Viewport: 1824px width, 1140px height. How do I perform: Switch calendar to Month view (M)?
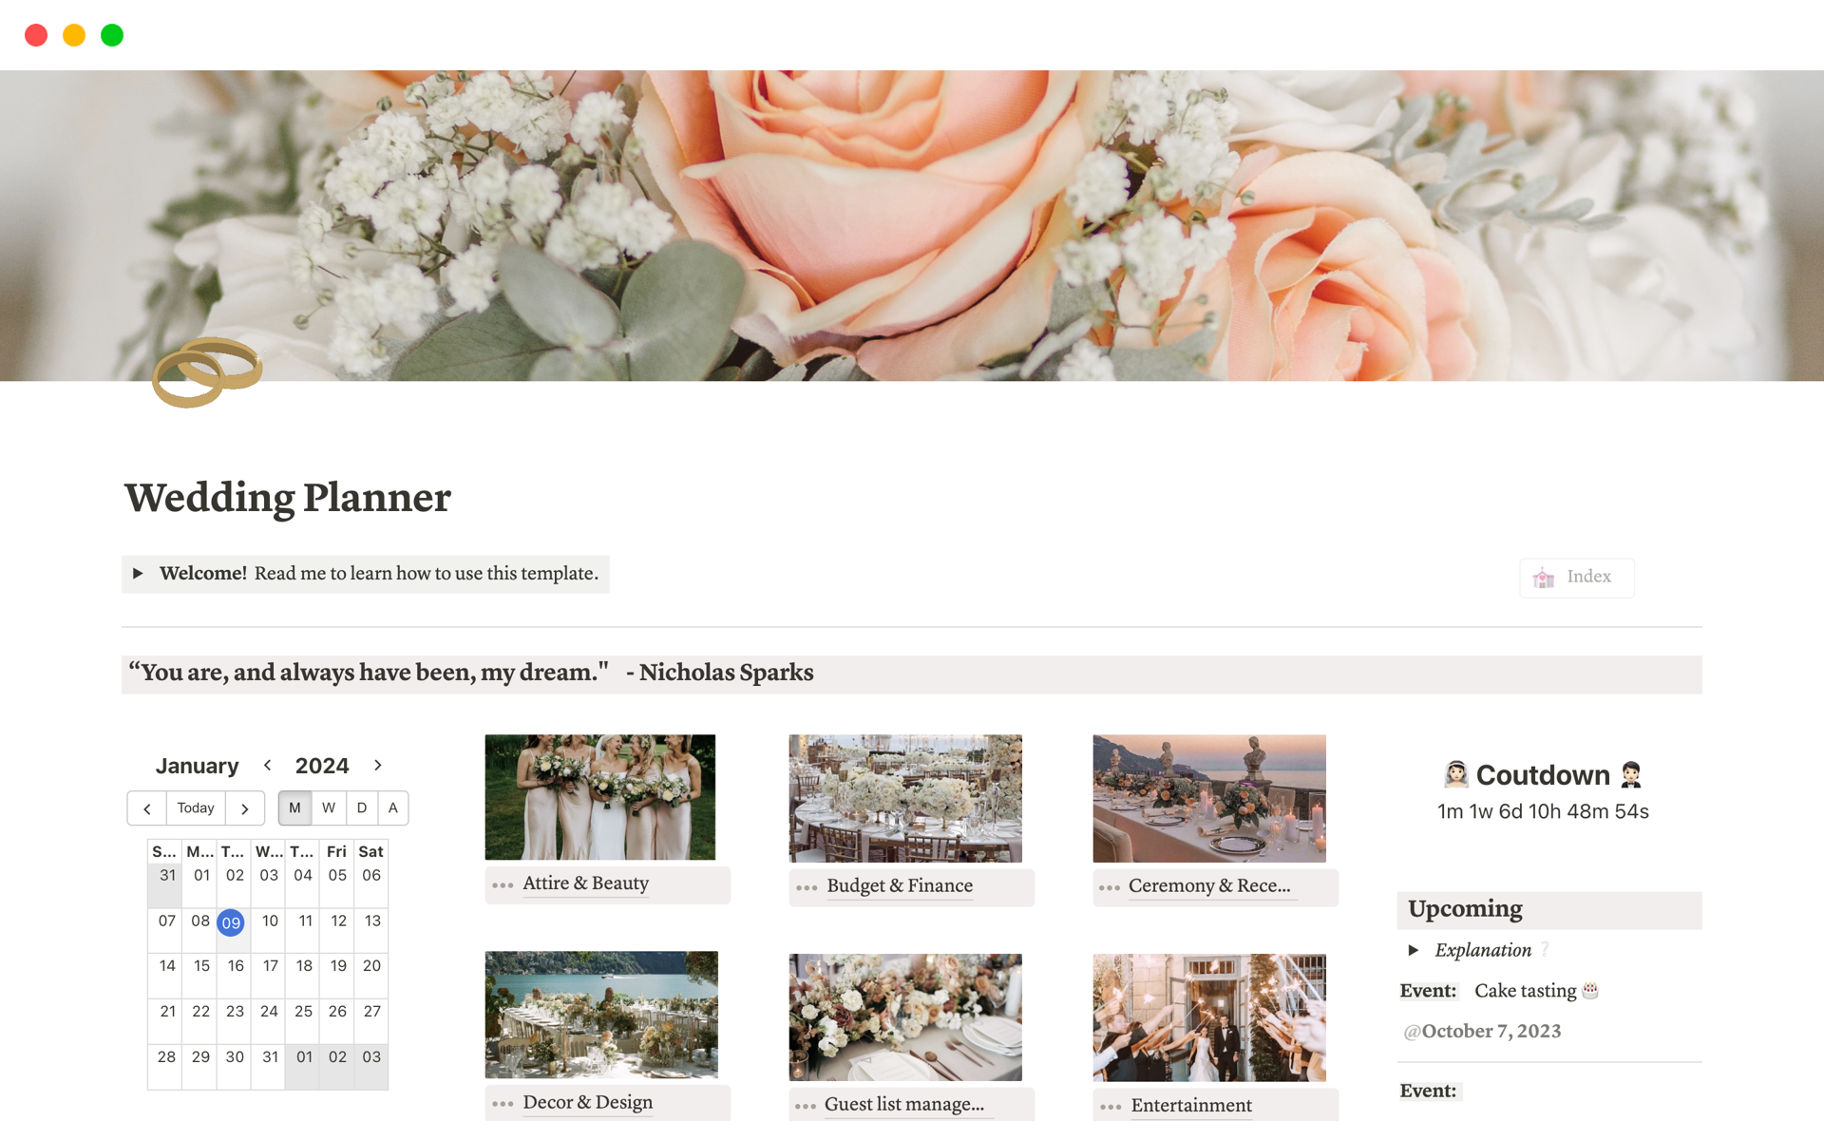click(294, 807)
